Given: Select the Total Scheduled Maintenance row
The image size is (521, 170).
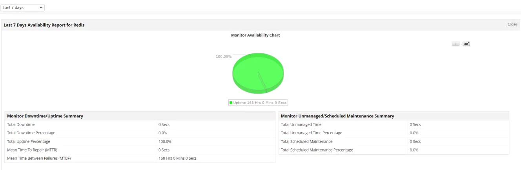Looking at the screenshot, I should [394, 141].
